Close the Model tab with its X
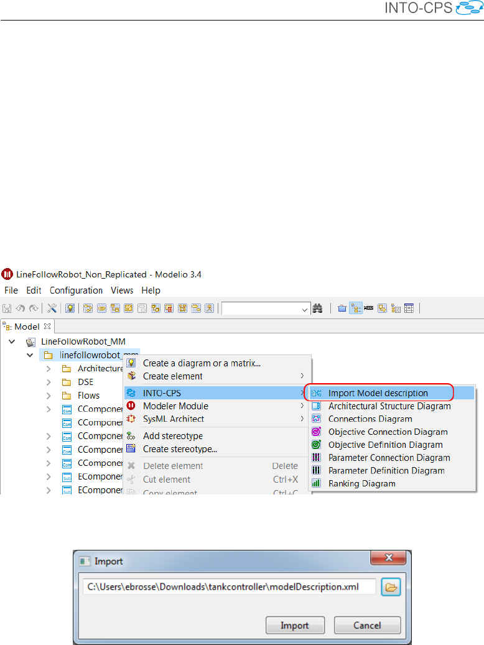 point(47,326)
